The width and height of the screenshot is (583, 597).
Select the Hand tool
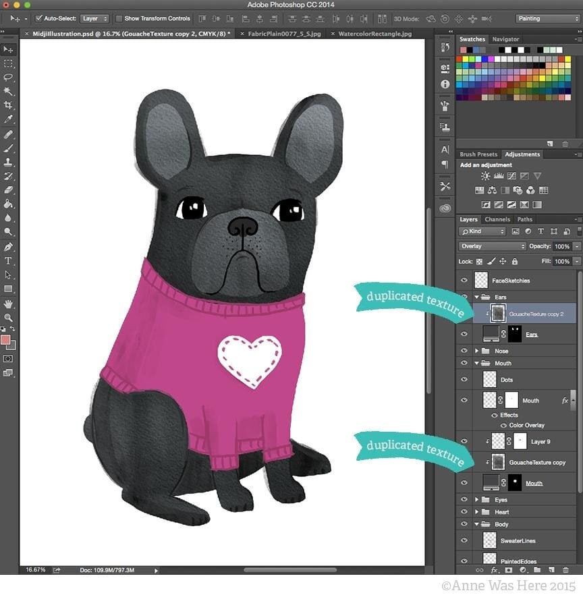(x=8, y=304)
